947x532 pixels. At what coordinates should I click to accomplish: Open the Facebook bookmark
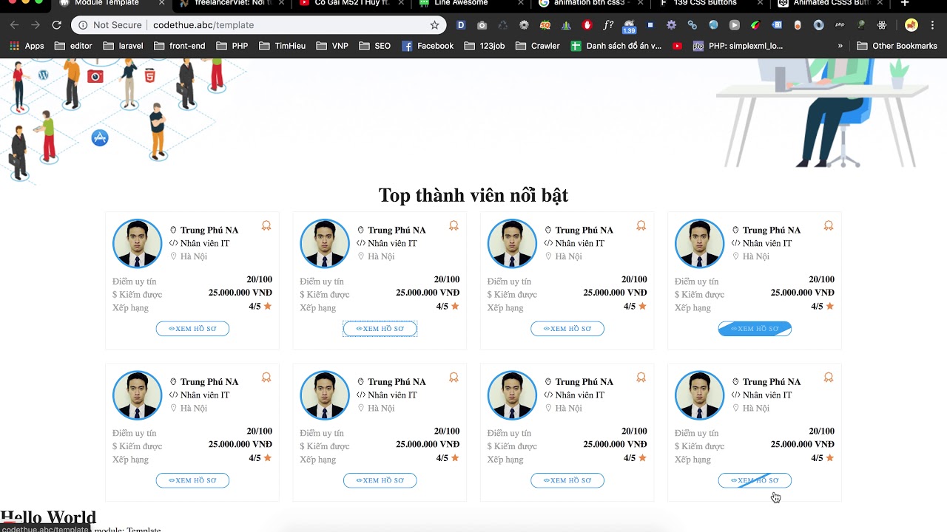point(428,46)
